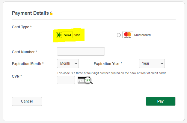
Task: Click the Card Number field label
Action: [24, 52]
